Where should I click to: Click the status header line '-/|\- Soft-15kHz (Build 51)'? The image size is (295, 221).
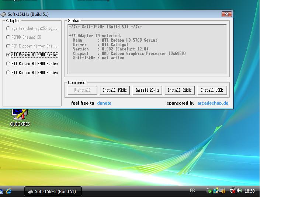105,27
